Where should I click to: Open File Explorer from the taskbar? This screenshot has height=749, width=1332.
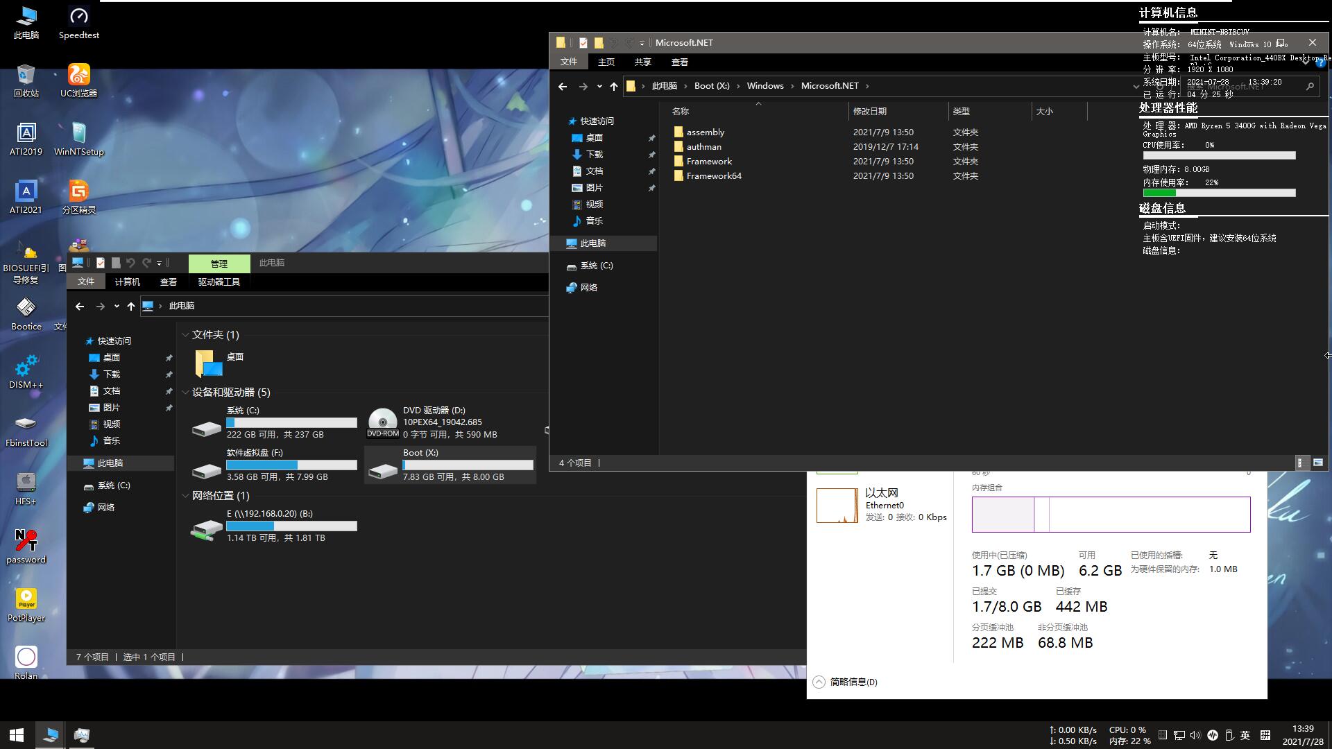pos(50,735)
